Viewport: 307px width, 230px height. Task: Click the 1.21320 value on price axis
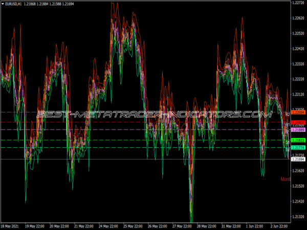[298, 217]
